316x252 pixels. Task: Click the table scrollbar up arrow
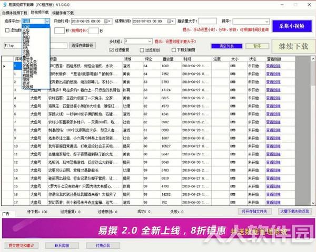tap(313, 59)
